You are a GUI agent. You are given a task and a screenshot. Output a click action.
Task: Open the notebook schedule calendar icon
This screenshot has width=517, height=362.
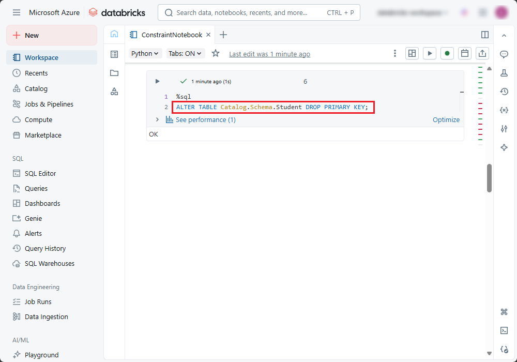(464, 53)
